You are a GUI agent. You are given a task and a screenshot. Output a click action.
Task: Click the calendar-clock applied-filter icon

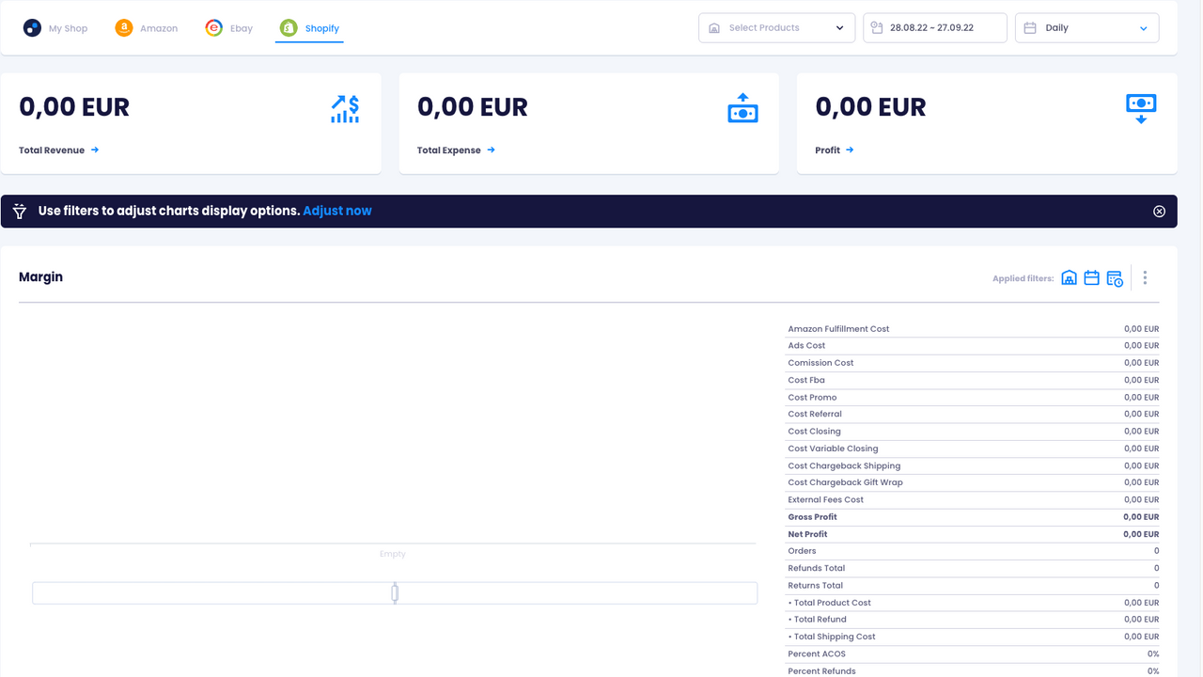point(1115,278)
